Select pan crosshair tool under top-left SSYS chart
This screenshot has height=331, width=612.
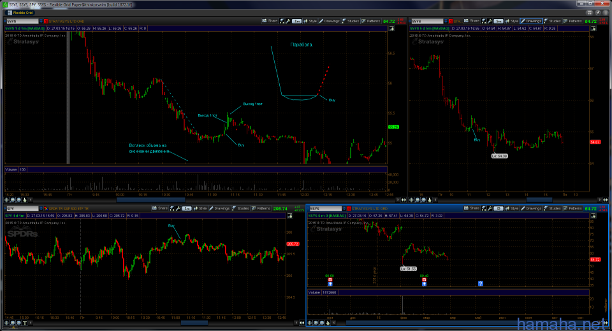pyautogui.click(x=6, y=200)
